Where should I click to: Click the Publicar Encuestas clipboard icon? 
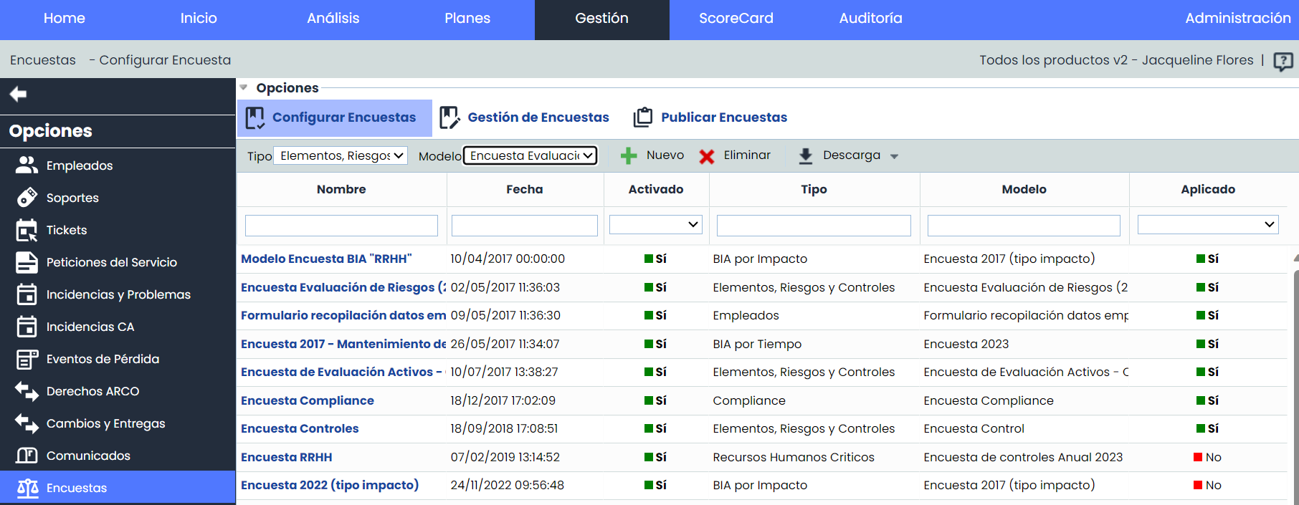pos(643,117)
